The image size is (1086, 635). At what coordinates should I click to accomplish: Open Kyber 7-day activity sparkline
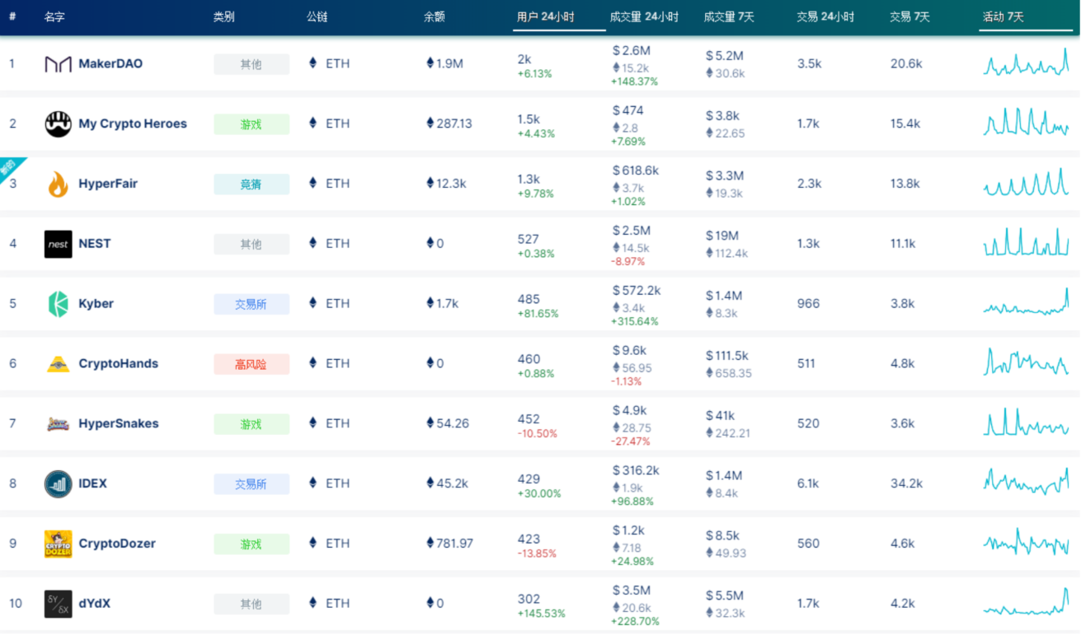pos(1026,302)
